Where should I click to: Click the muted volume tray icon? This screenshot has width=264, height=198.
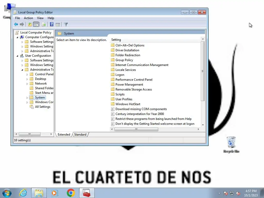pos(238,193)
